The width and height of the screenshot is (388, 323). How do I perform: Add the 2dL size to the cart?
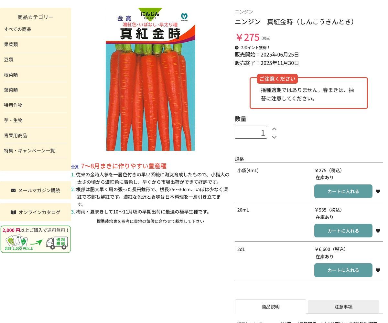pos(343,270)
